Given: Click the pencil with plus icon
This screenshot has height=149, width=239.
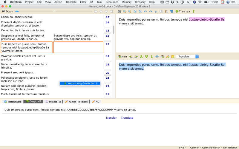Looking at the screenshot, I should click(168, 57).
